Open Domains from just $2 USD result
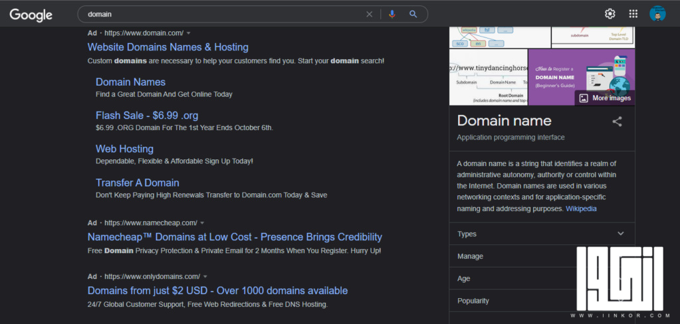680x324 pixels. pyautogui.click(x=217, y=290)
